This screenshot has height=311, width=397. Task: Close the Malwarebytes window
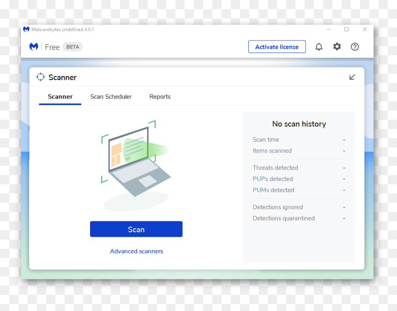pyautogui.click(x=365, y=29)
